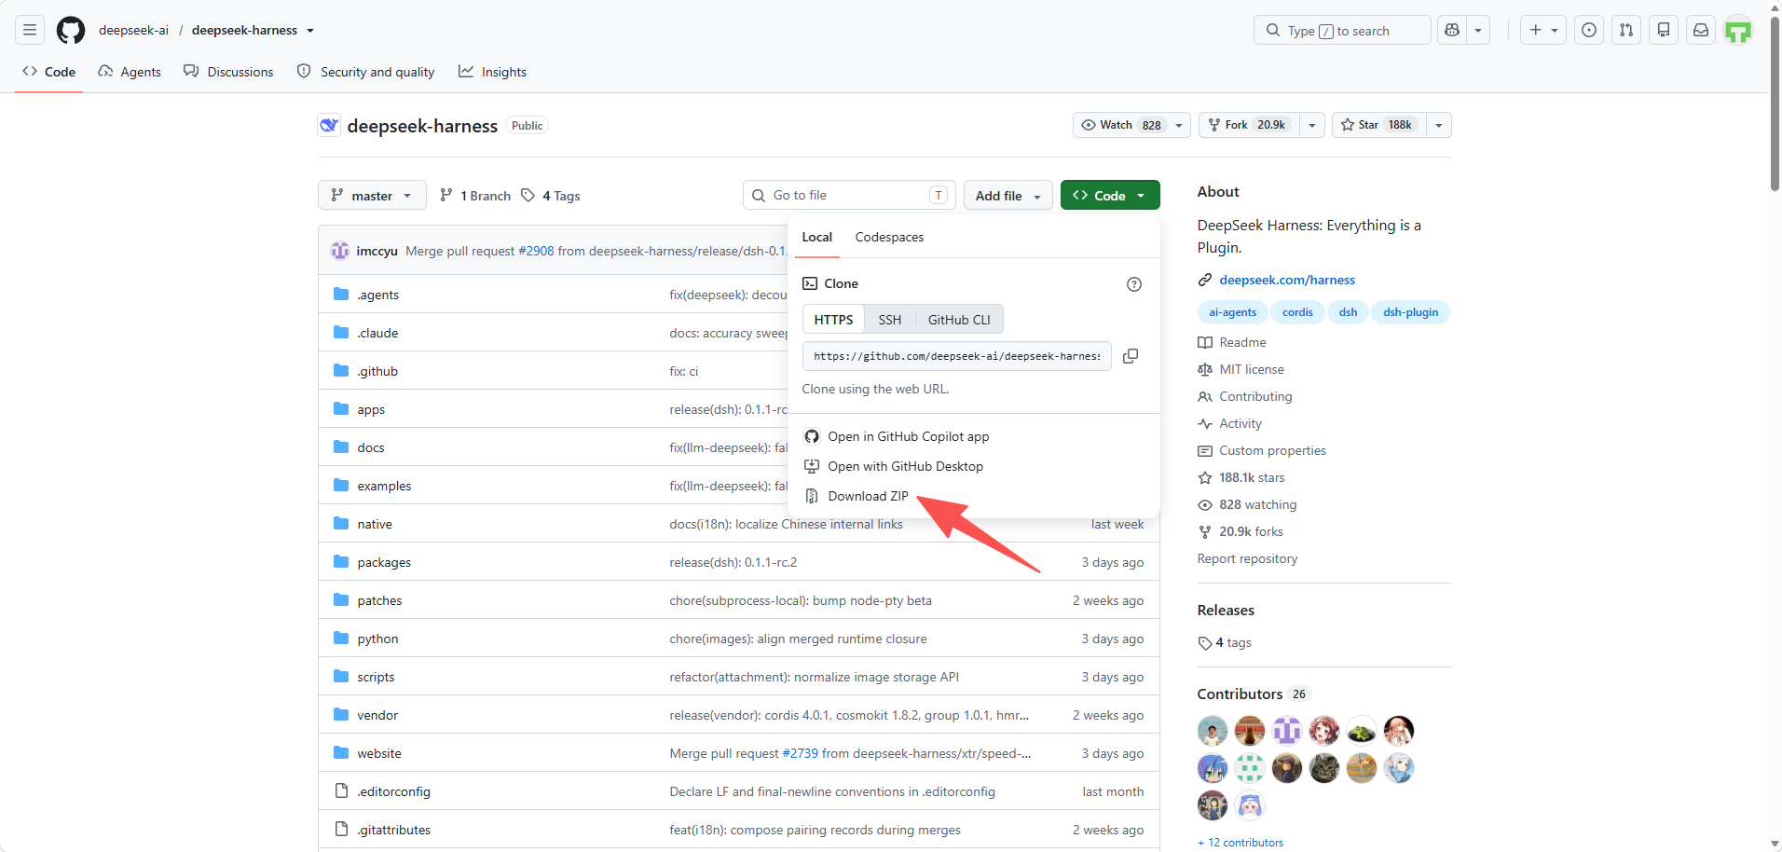Image resolution: width=1782 pixels, height=852 pixels.
Task: Switch to the Codespaces tab
Action: pyautogui.click(x=889, y=237)
